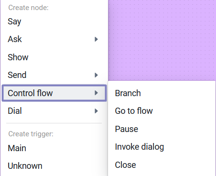The image size is (216, 176).
Task: Insert a Pause node
Action: 162,129
